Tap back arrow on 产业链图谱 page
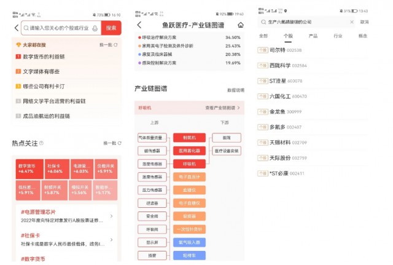 [139, 25]
